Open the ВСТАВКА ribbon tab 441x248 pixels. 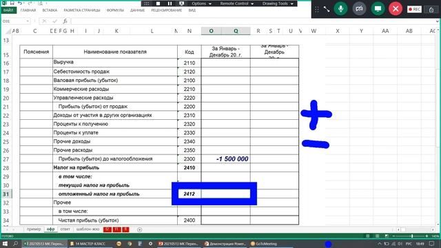pos(50,10)
